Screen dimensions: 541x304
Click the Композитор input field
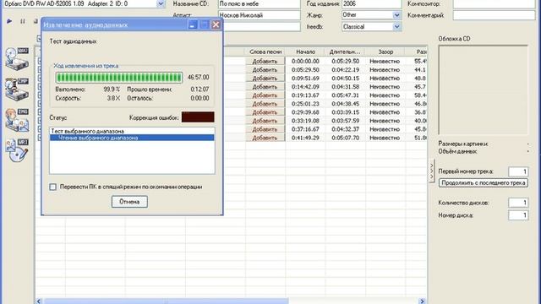[494, 3]
